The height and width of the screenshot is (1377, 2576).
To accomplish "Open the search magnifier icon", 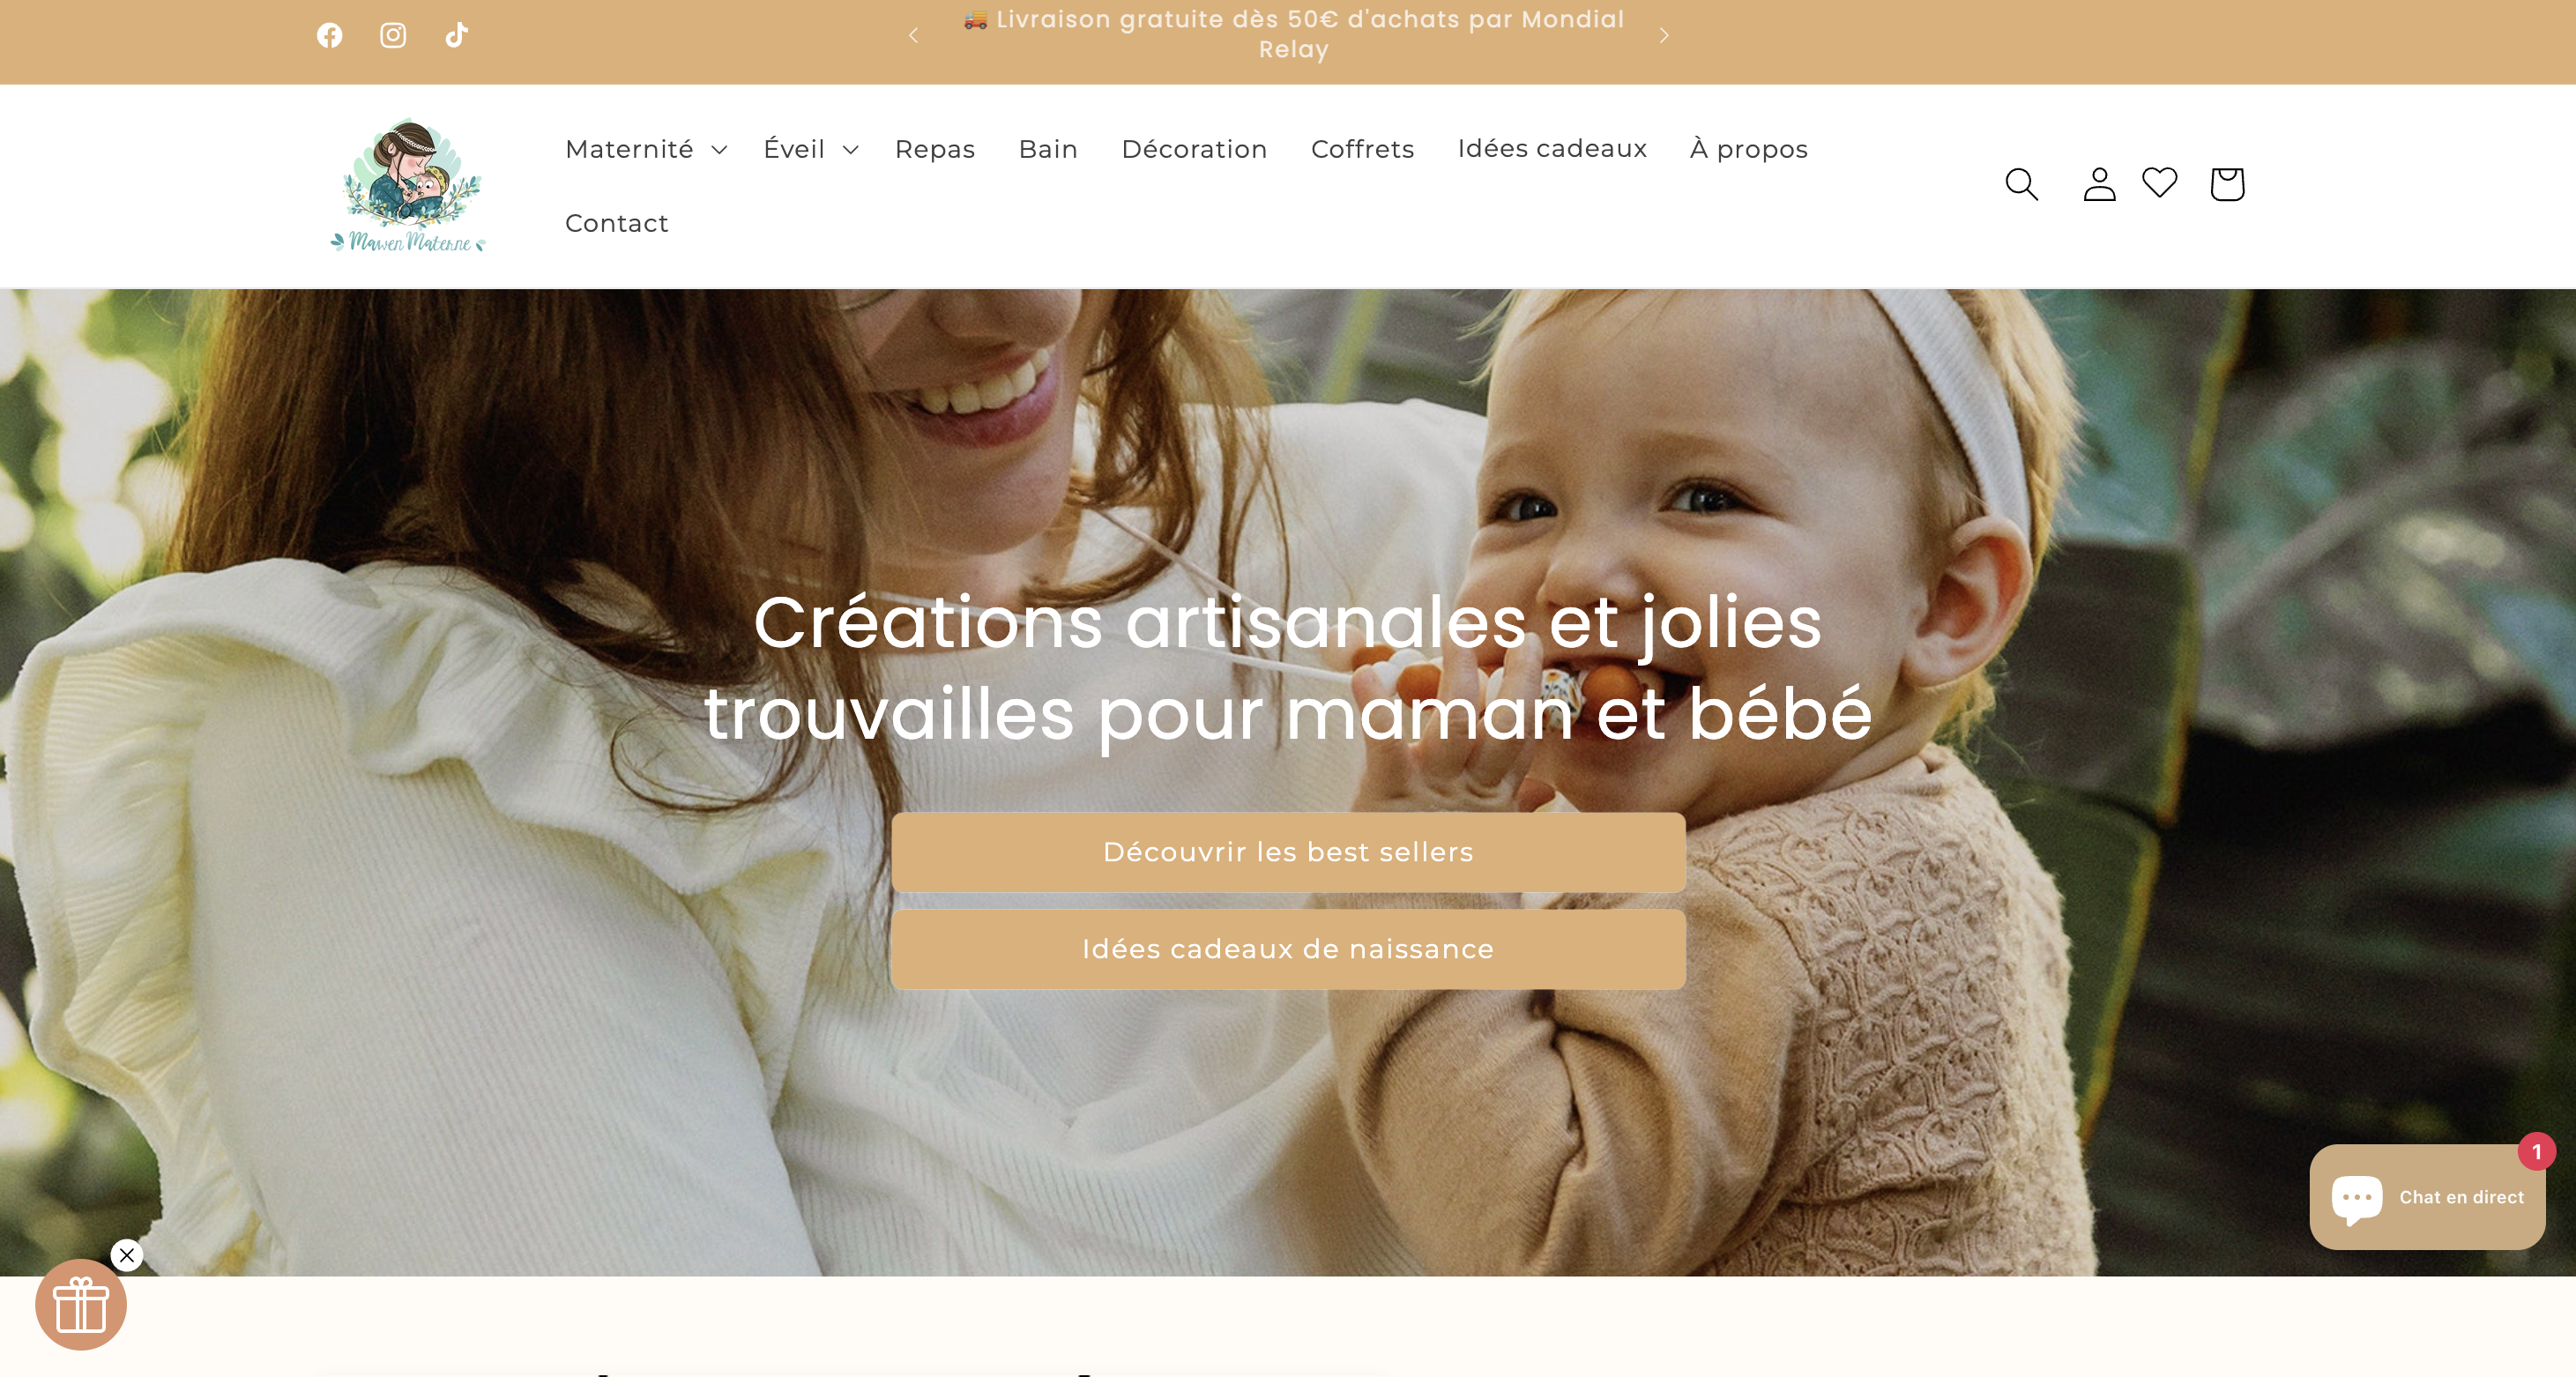I will [x=2021, y=184].
